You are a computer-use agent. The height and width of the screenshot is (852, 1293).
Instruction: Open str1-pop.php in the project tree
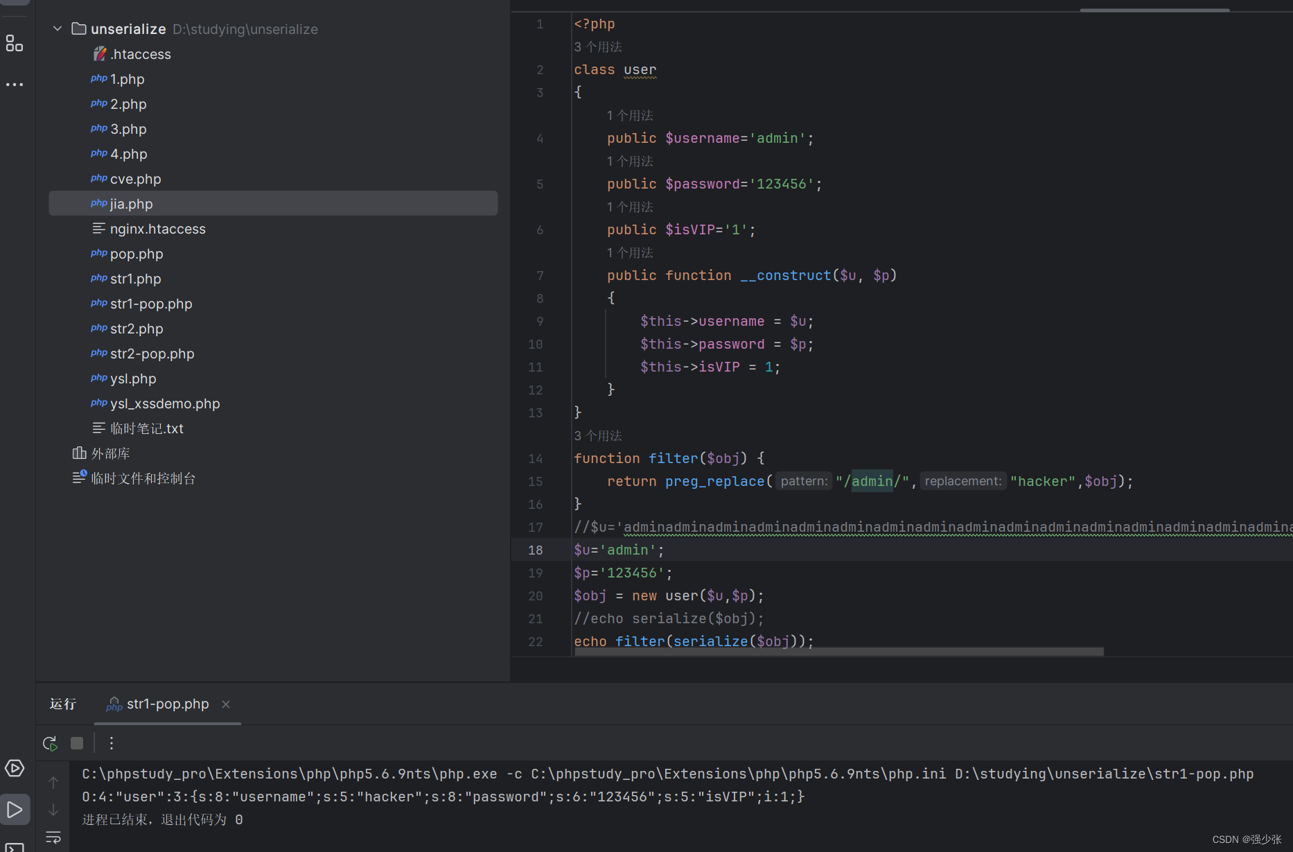[x=151, y=304]
